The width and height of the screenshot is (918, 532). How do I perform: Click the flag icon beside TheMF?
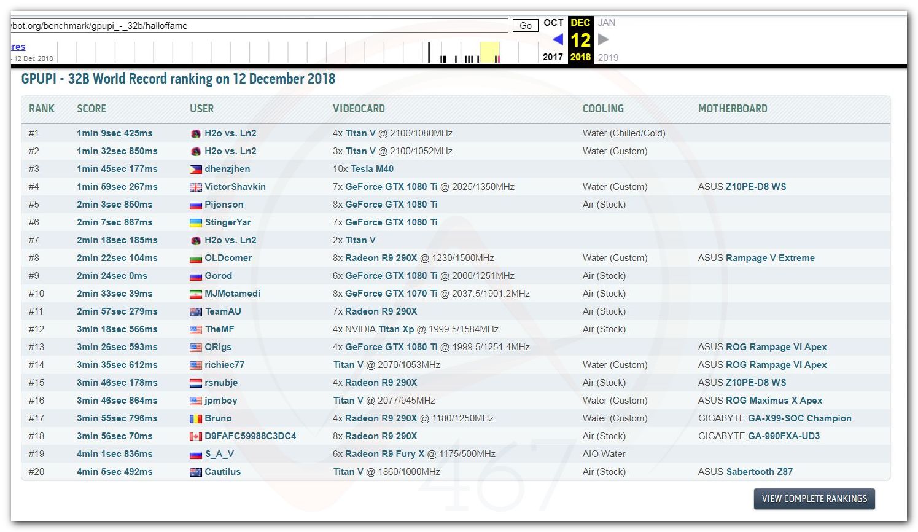pyautogui.click(x=195, y=329)
